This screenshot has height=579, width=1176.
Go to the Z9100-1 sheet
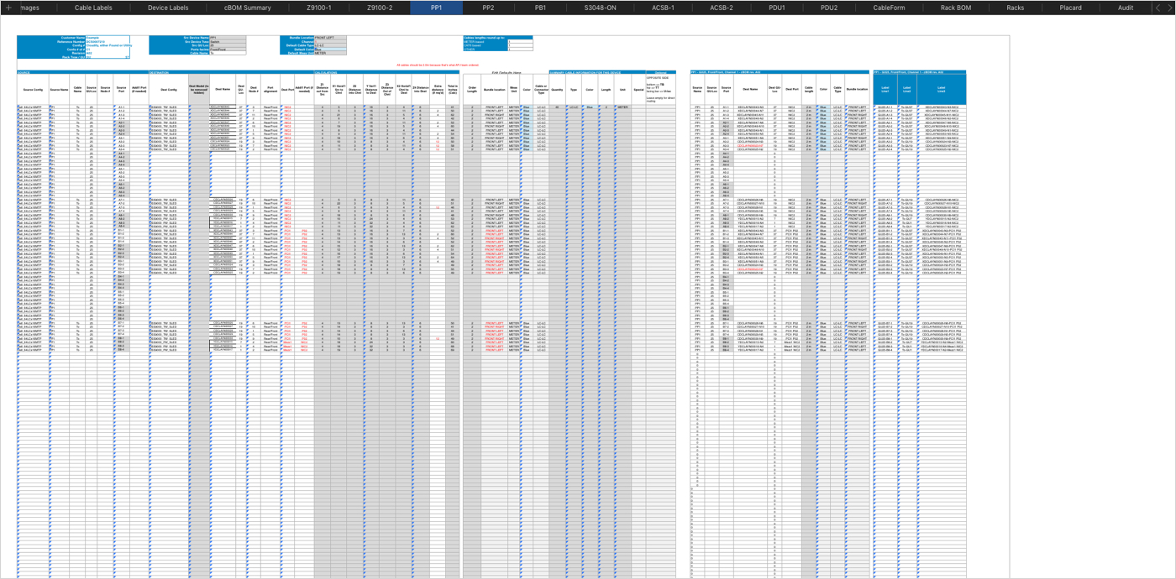click(x=318, y=8)
